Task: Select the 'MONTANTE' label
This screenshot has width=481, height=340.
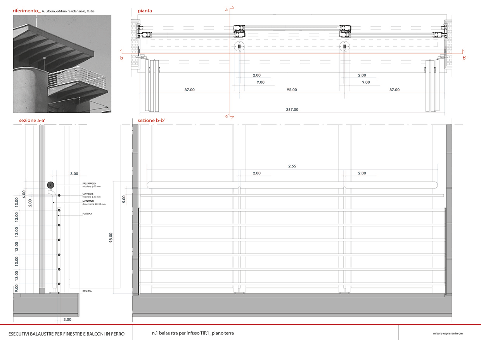Action: coord(89,201)
